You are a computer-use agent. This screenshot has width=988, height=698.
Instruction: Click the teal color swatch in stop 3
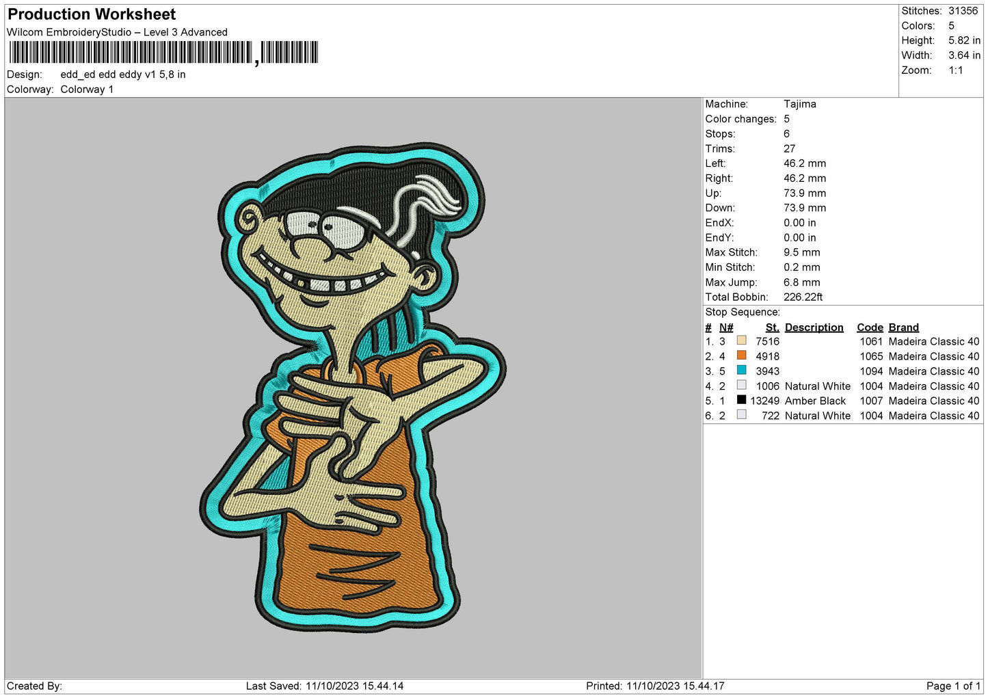tap(741, 371)
